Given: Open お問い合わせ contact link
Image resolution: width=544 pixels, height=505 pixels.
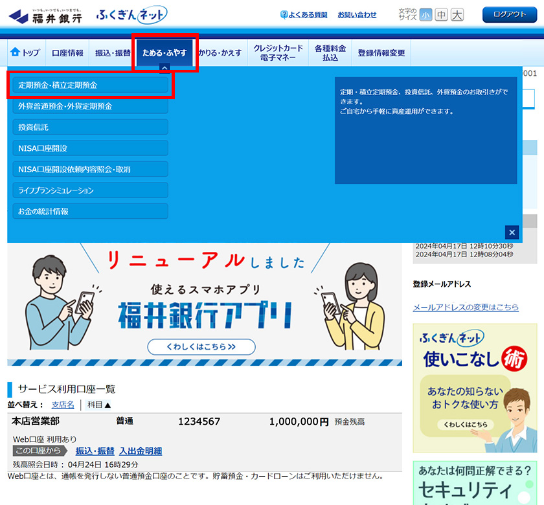Looking at the screenshot, I should tap(357, 15).
